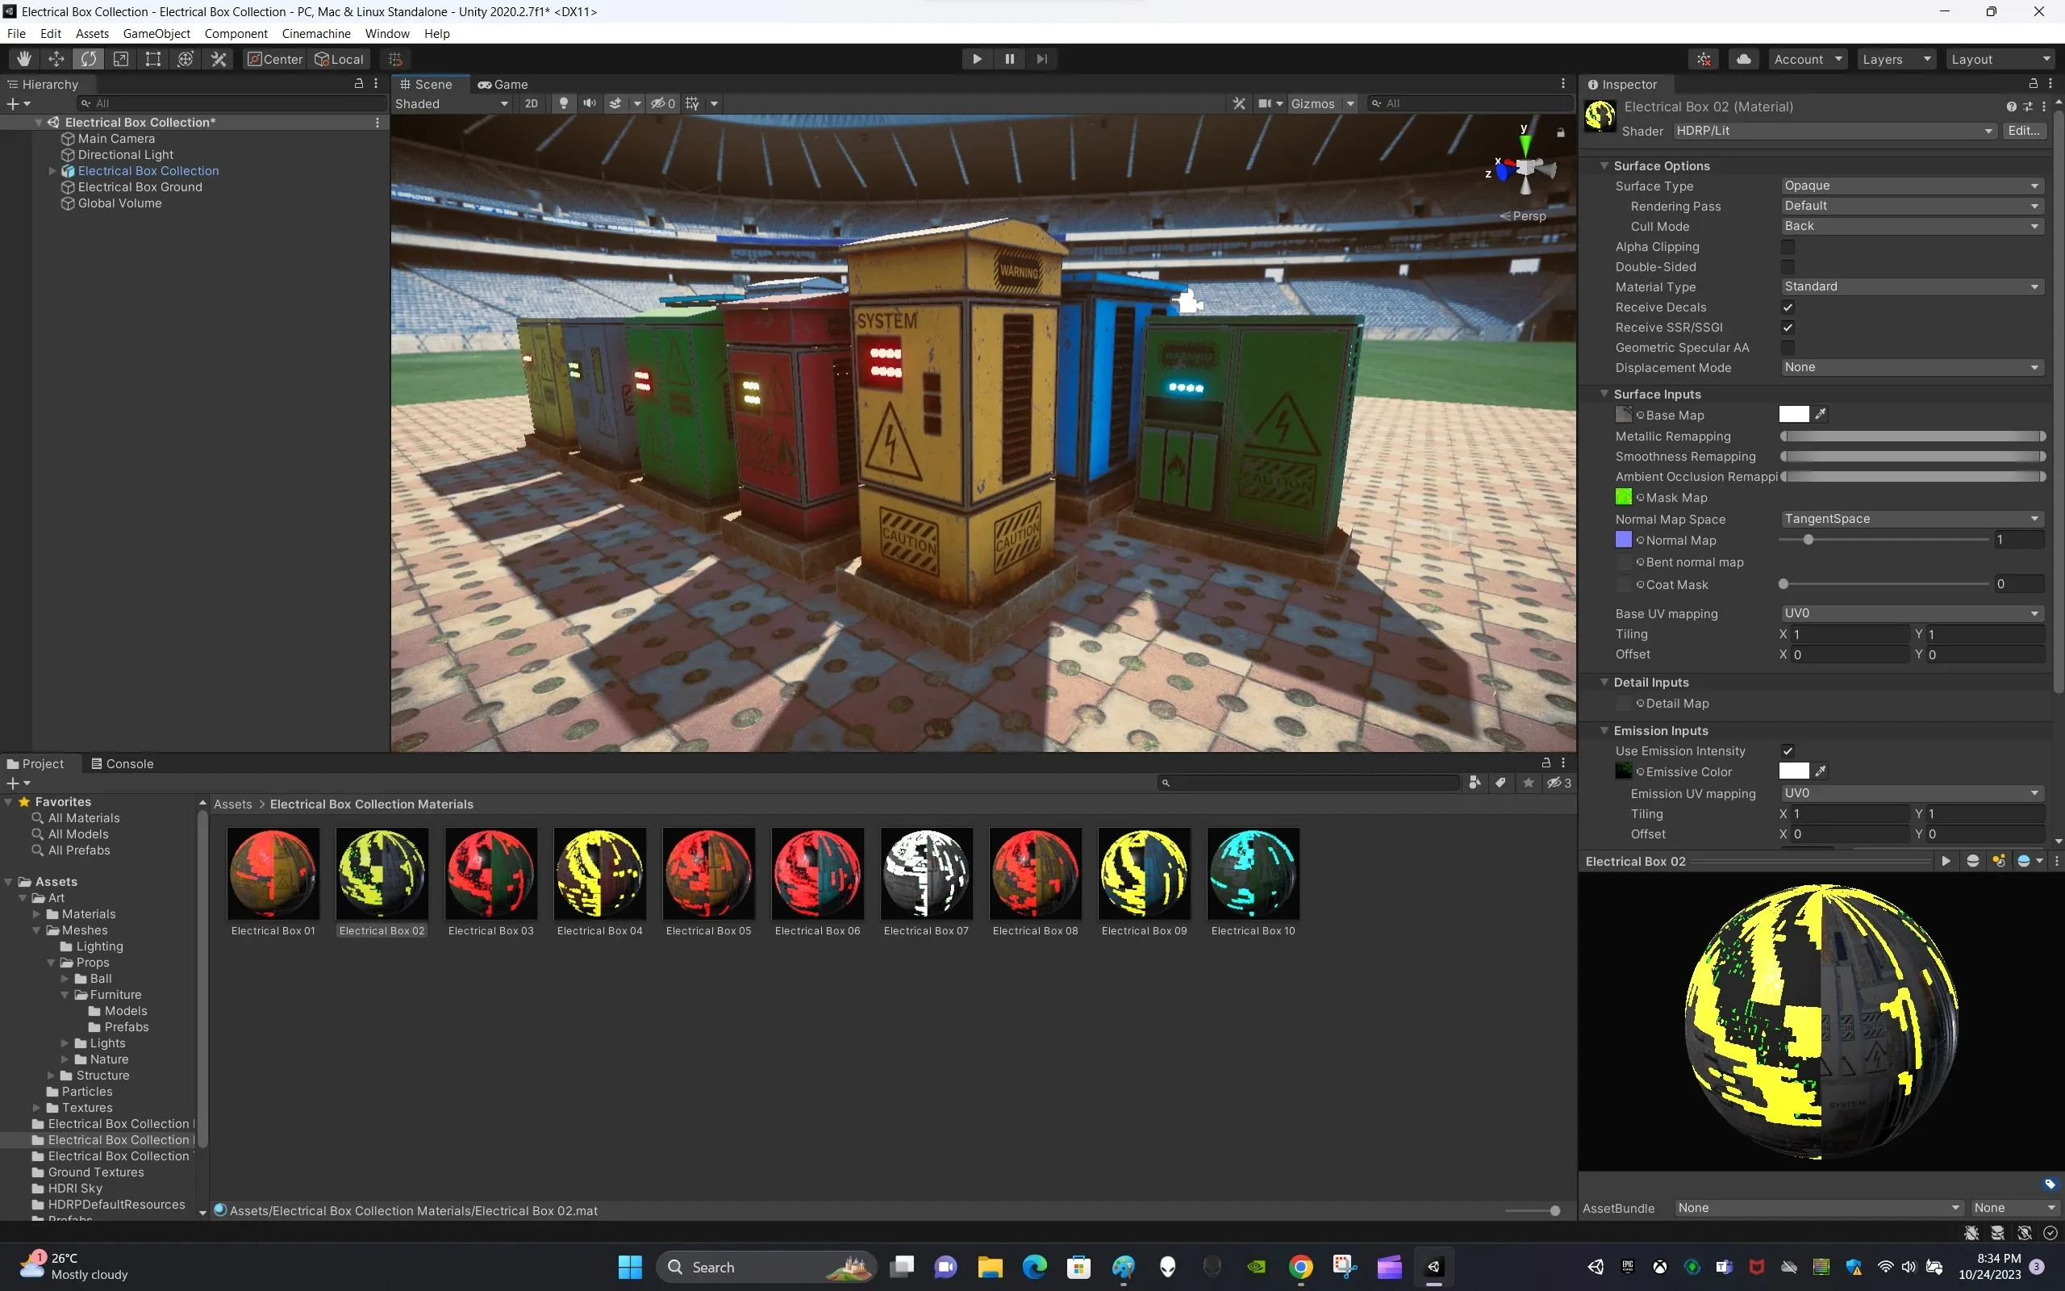Toggle Center pivot button
The height and width of the screenshot is (1291, 2065).
pyautogui.click(x=275, y=59)
